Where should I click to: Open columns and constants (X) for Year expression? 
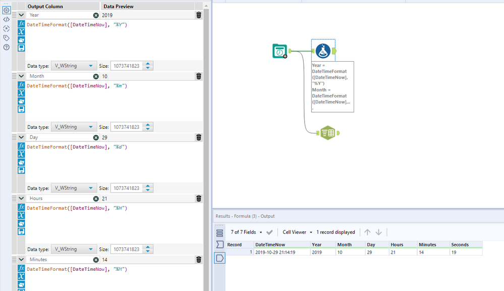[x=21, y=32]
